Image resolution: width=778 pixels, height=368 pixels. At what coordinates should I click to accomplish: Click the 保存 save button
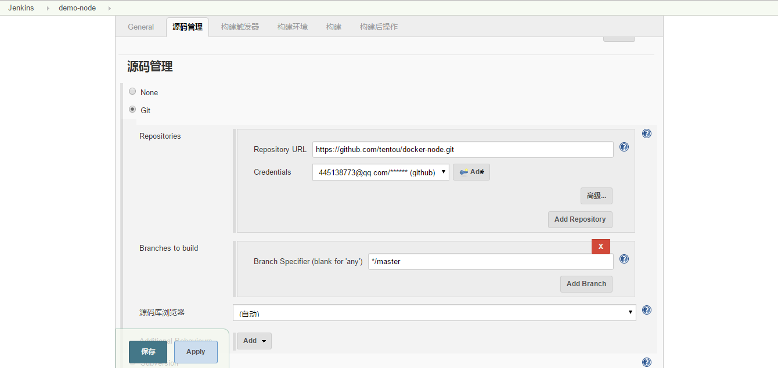pyautogui.click(x=148, y=352)
